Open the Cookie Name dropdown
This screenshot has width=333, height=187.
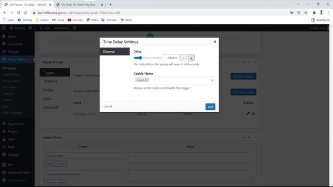pos(174,80)
